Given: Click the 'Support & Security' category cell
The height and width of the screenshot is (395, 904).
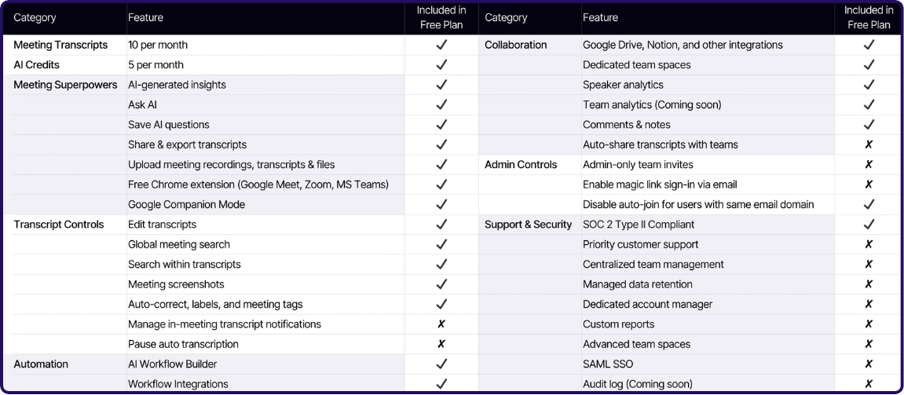Looking at the screenshot, I should pos(528,225).
